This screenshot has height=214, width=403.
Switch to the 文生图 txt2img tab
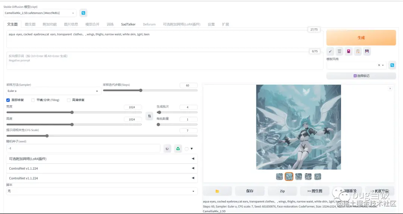point(12,24)
